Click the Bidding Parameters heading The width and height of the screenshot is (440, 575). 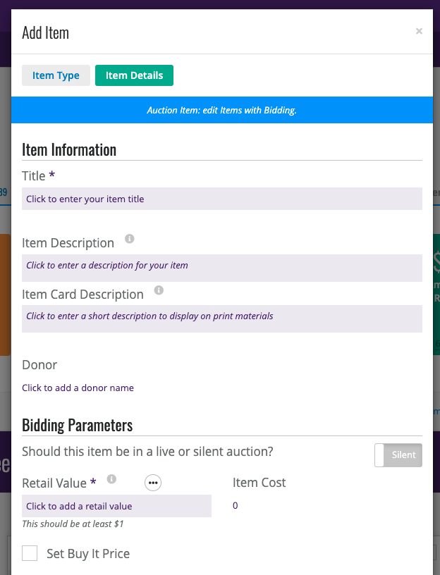(x=78, y=426)
